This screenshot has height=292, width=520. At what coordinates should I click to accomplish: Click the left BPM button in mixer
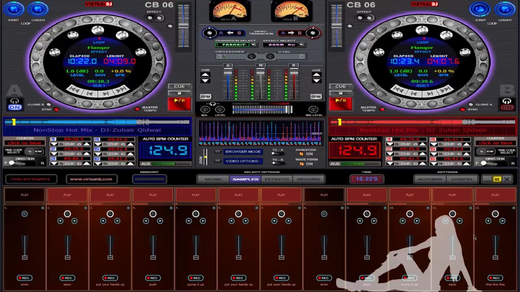(x=205, y=97)
